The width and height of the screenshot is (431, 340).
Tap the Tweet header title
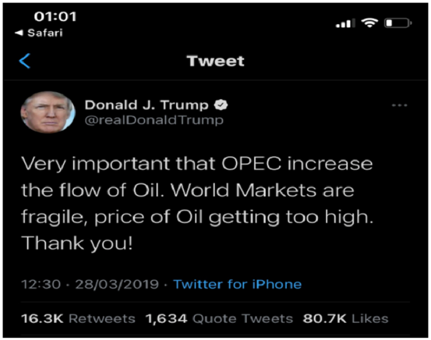(x=215, y=61)
